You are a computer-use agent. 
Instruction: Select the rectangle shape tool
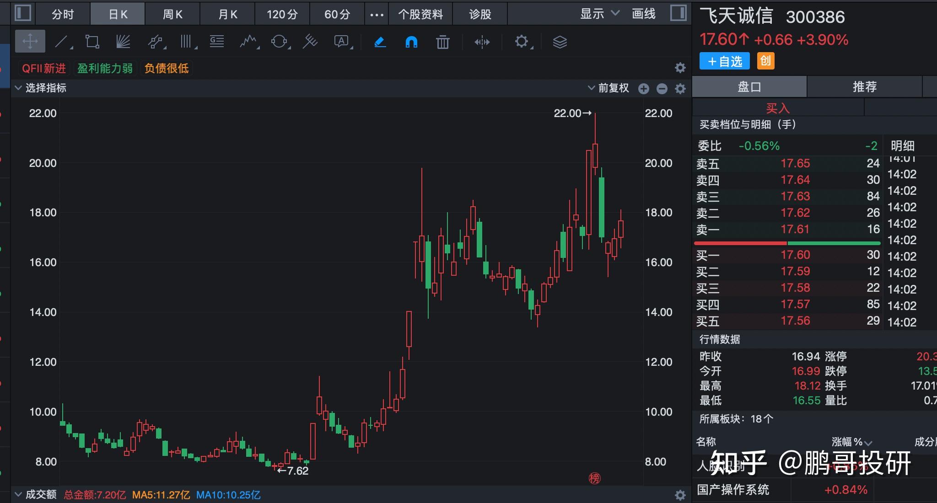click(x=92, y=42)
